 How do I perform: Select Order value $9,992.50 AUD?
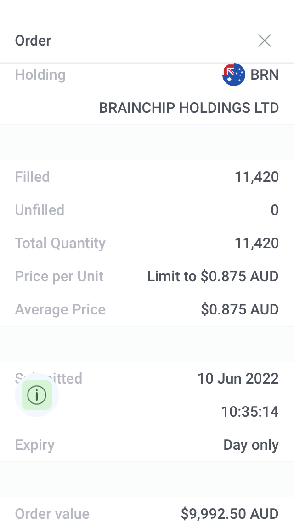click(230, 513)
